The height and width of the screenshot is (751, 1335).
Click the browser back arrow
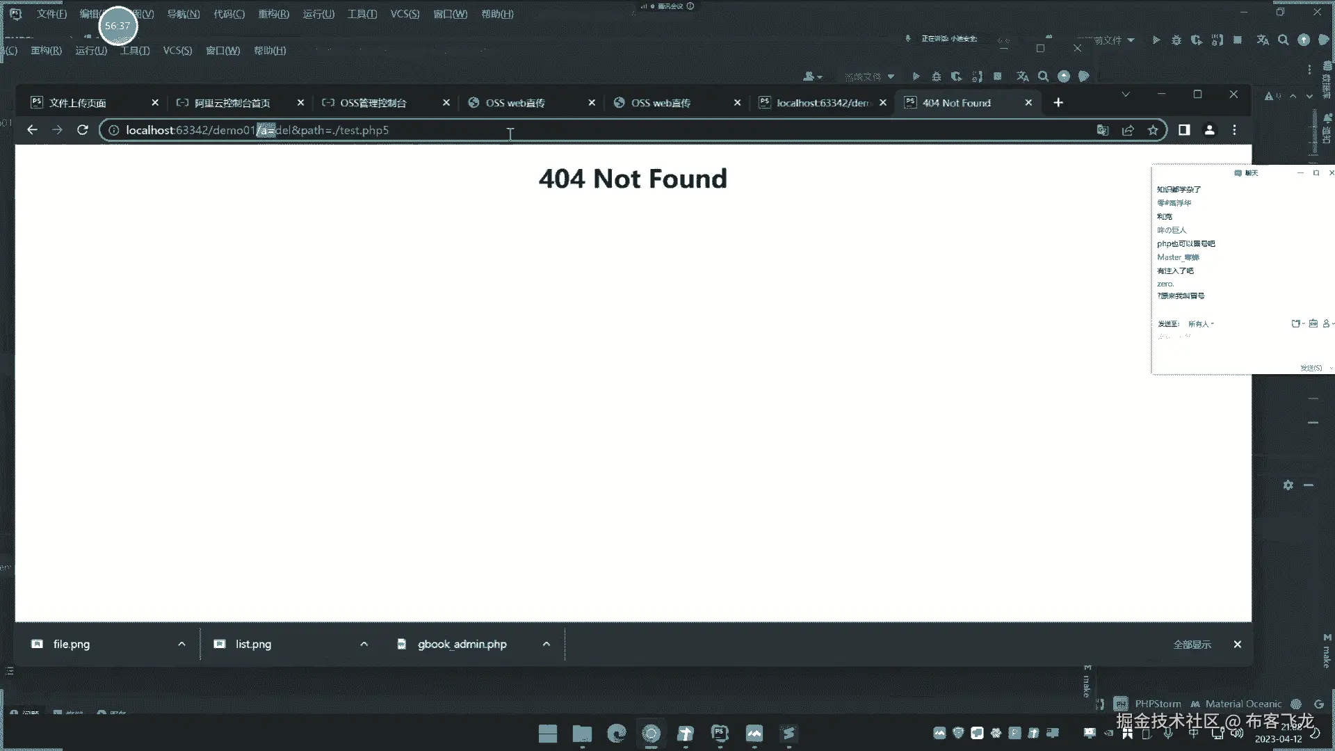(x=32, y=130)
